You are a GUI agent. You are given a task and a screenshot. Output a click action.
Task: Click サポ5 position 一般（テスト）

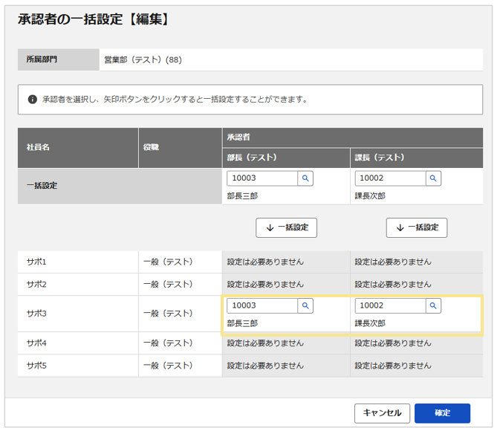[168, 366]
